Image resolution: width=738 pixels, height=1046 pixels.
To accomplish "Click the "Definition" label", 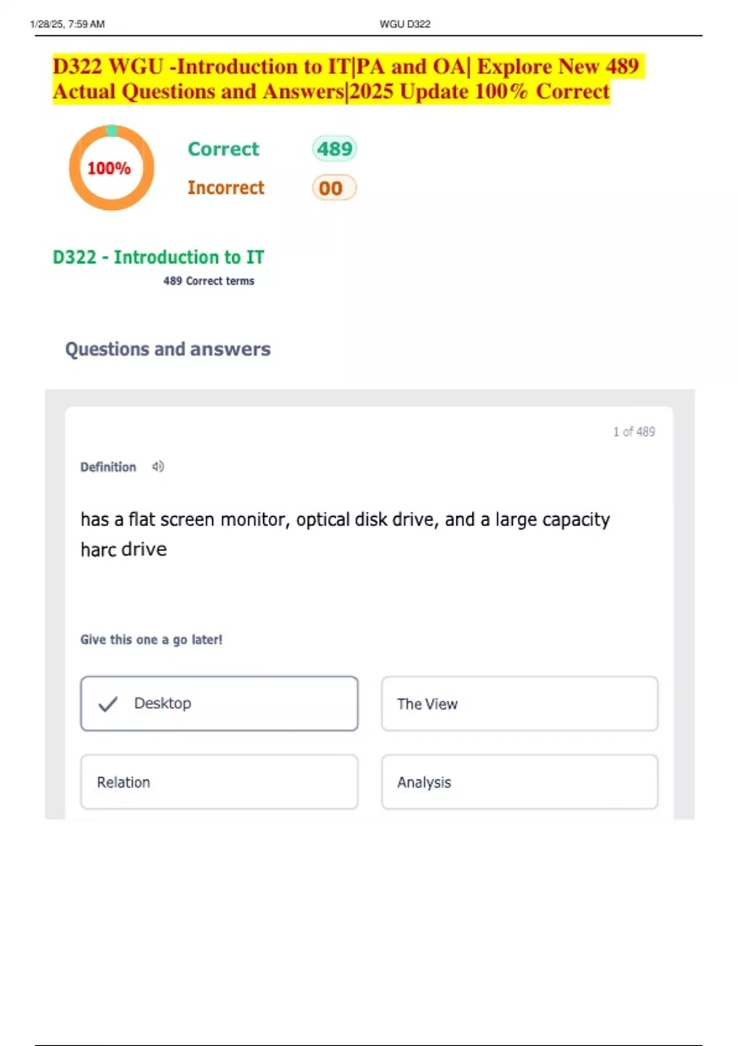I will [108, 467].
